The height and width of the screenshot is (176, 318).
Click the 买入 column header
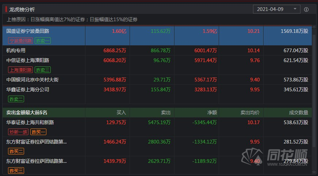click(x=121, y=112)
